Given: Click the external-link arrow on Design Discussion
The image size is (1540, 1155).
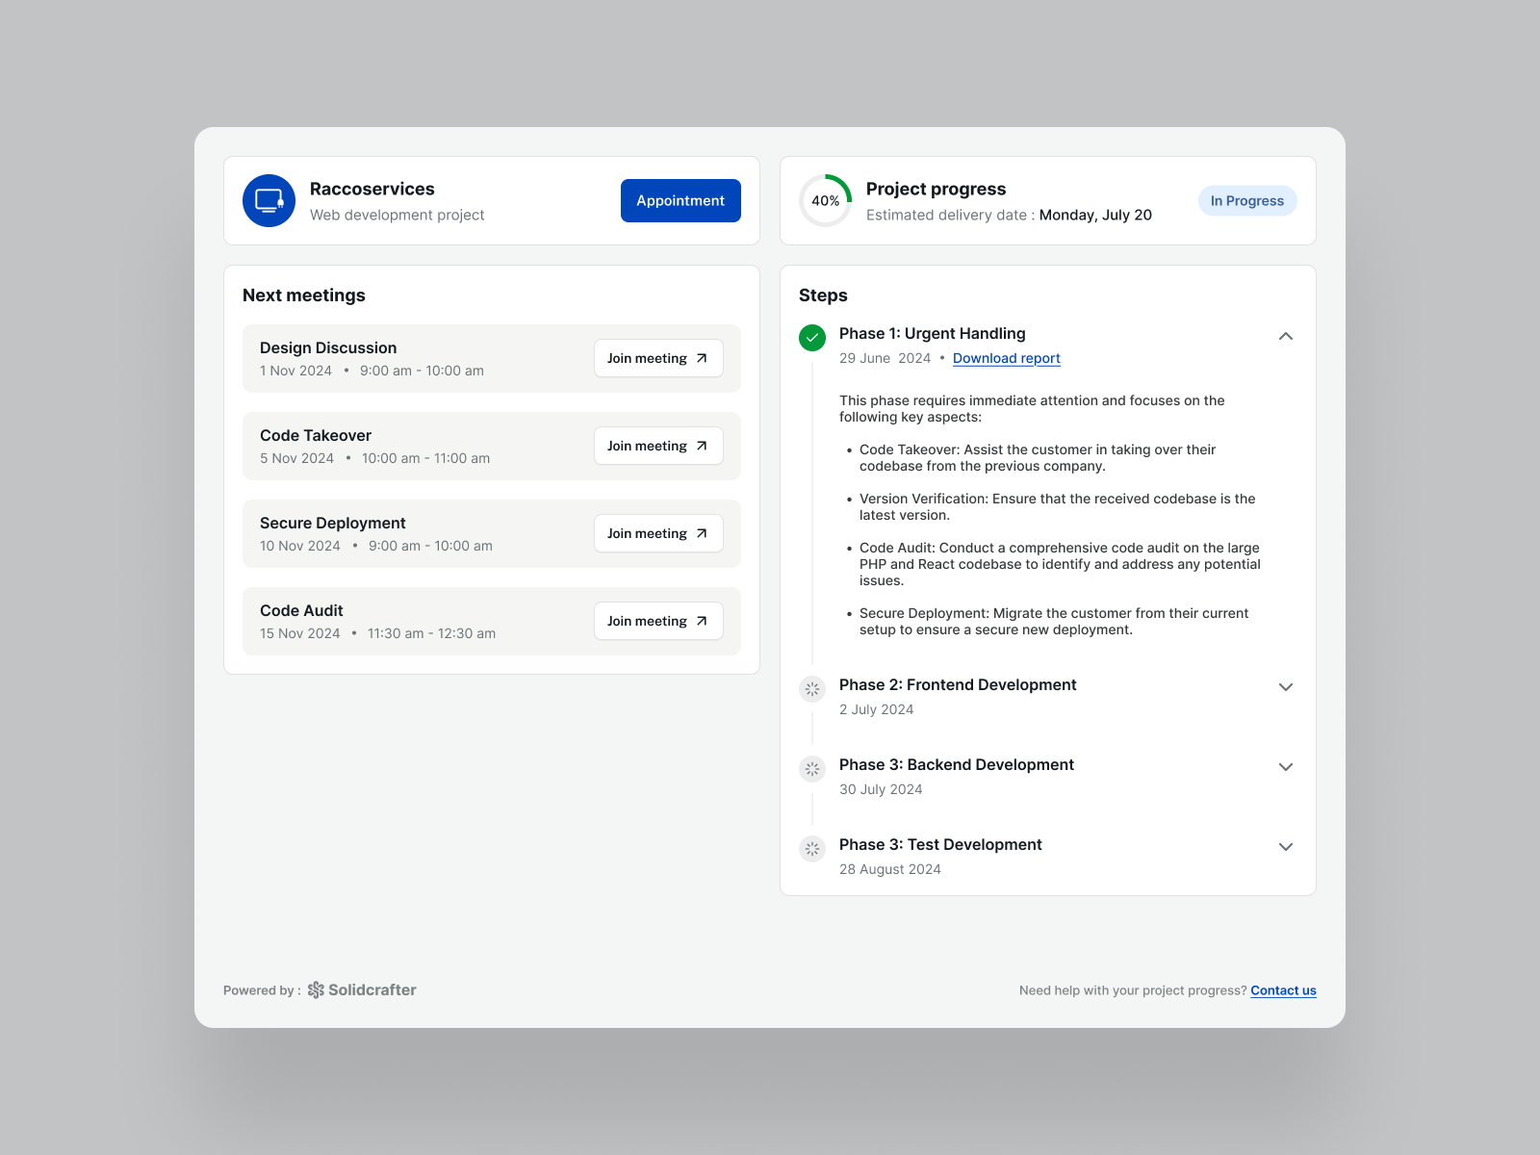Looking at the screenshot, I should tap(702, 357).
